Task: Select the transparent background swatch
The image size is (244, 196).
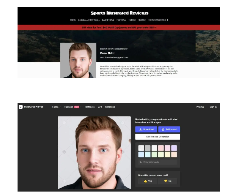Action: [141, 148]
